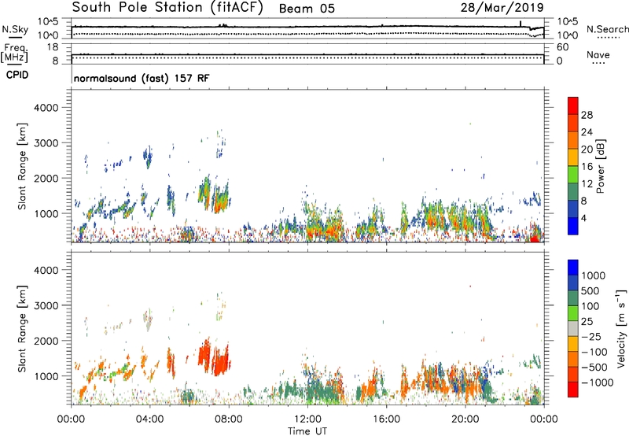The image size is (629, 436).
Task: Click the 'N.Search' legend label
Action: point(607,29)
